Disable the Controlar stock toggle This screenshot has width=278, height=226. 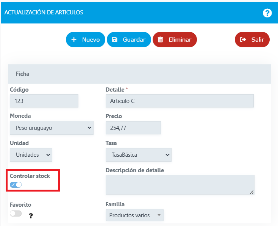16,184
